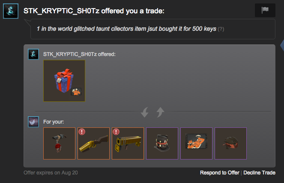
Task: Open STK_KRYPTiC_SH0Tz's large avatar in header
Action: 11,11
